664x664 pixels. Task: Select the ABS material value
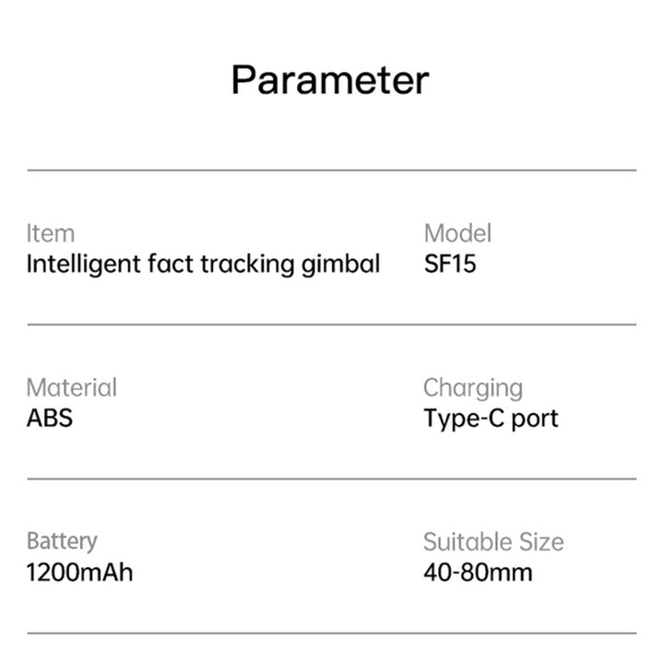[50, 418]
